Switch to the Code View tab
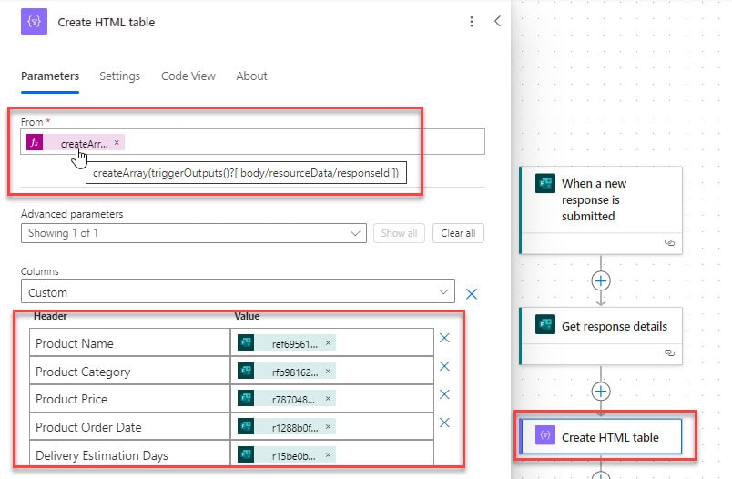732x479 pixels. click(x=188, y=76)
